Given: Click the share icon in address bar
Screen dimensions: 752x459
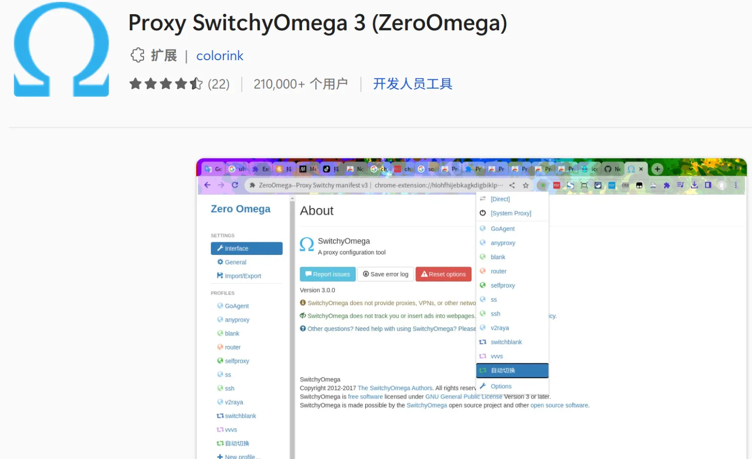Looking at the screenshot, I should (x=512, y=185).
